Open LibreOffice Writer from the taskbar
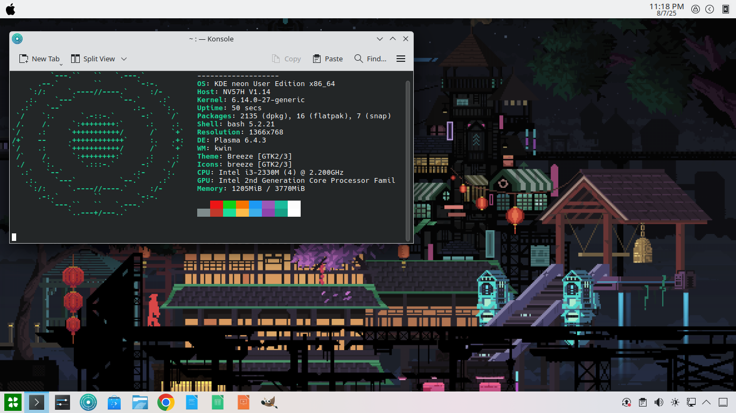Viewport: 736px width, 413px height. [x=192, y=402]
